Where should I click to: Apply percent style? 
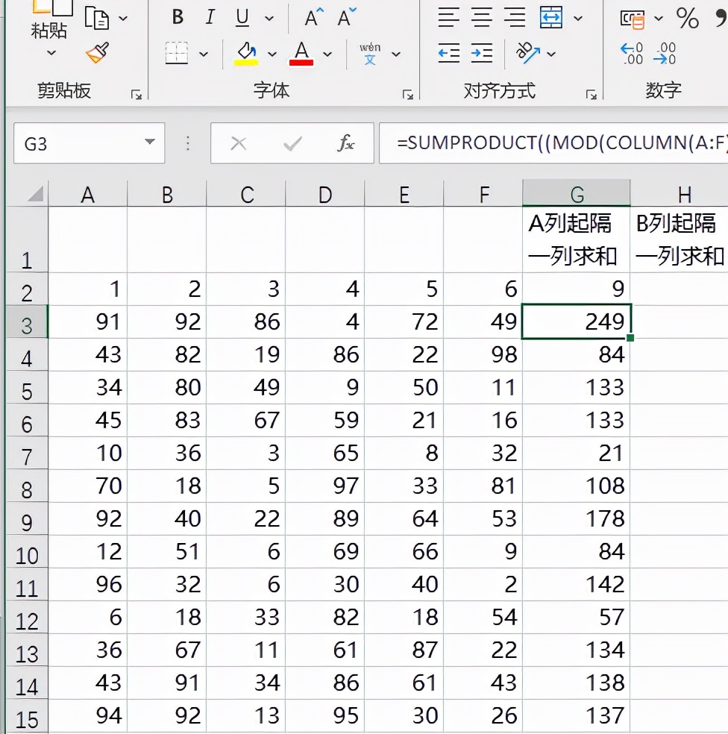[687, 18]
